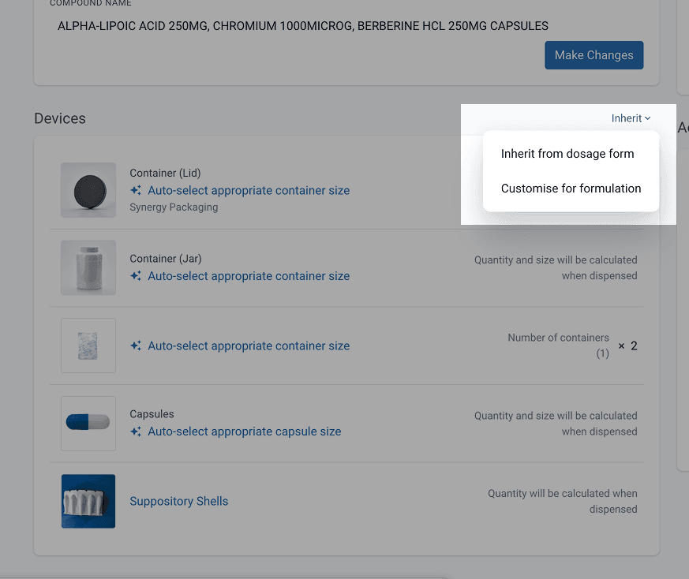
Task: Click the 'Container (Jar)' label
Action: (x=166, y=259)
